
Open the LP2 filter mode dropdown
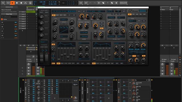[121, 18]
